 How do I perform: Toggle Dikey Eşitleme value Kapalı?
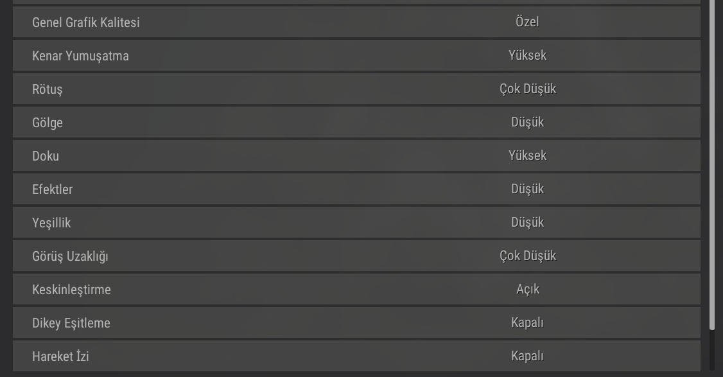point(527,322)
